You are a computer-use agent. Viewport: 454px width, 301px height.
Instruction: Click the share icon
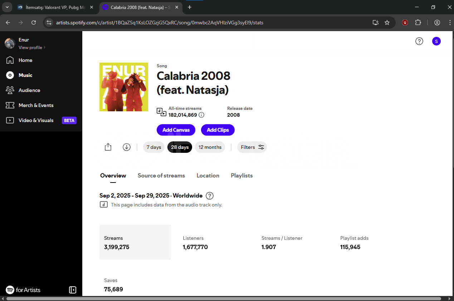(x=108, y=147)
